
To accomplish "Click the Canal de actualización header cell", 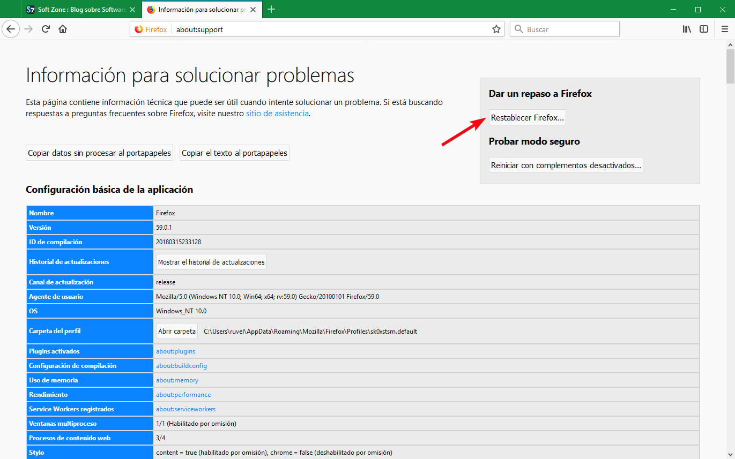I will [x=90, y=282].
